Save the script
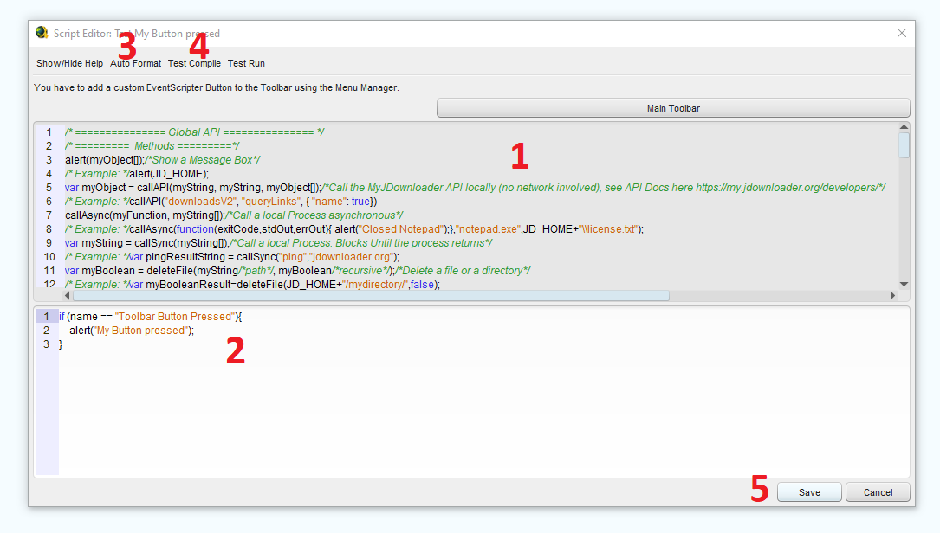The height and width of the screenshot is (533, 940). point(809,492)
